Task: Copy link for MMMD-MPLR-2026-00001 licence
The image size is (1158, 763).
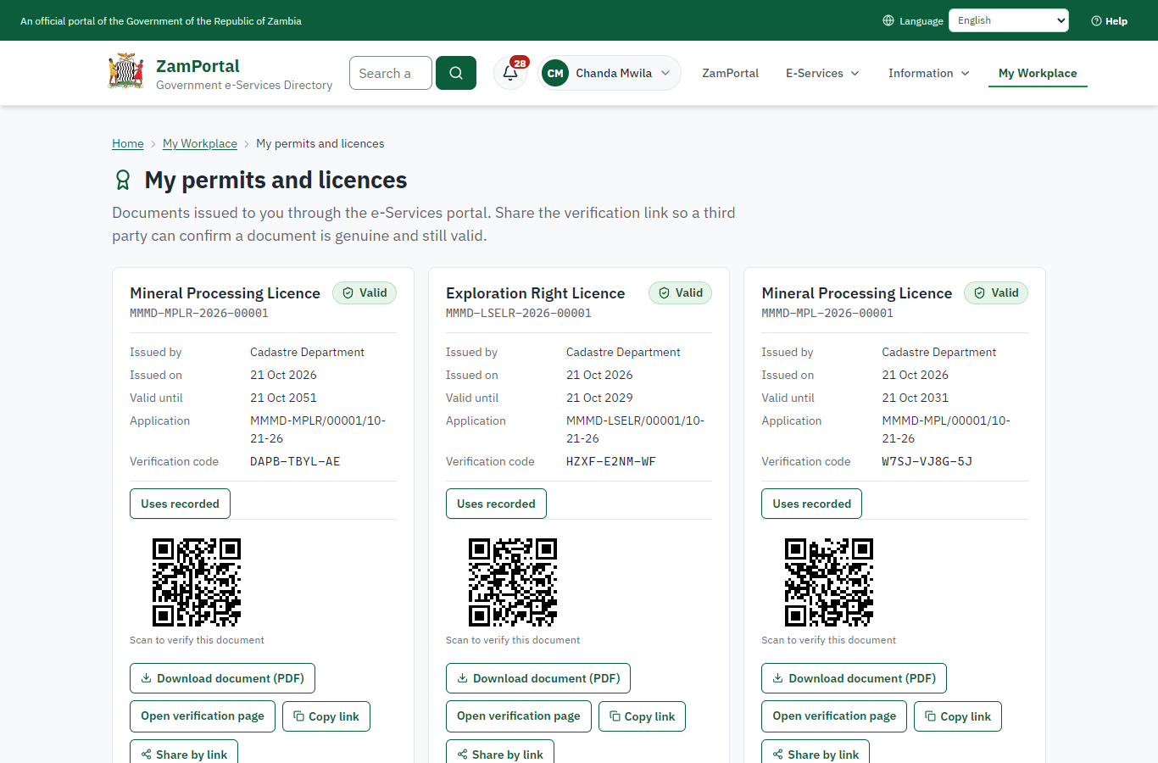Action: 326,716
